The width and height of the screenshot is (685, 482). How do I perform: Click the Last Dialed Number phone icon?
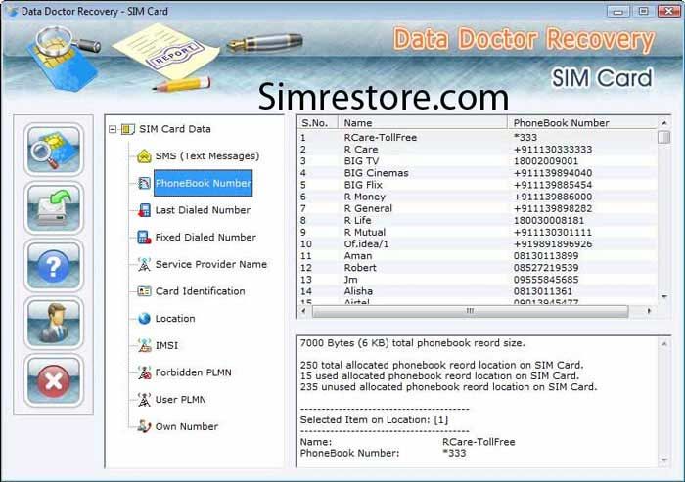point(144,210)
